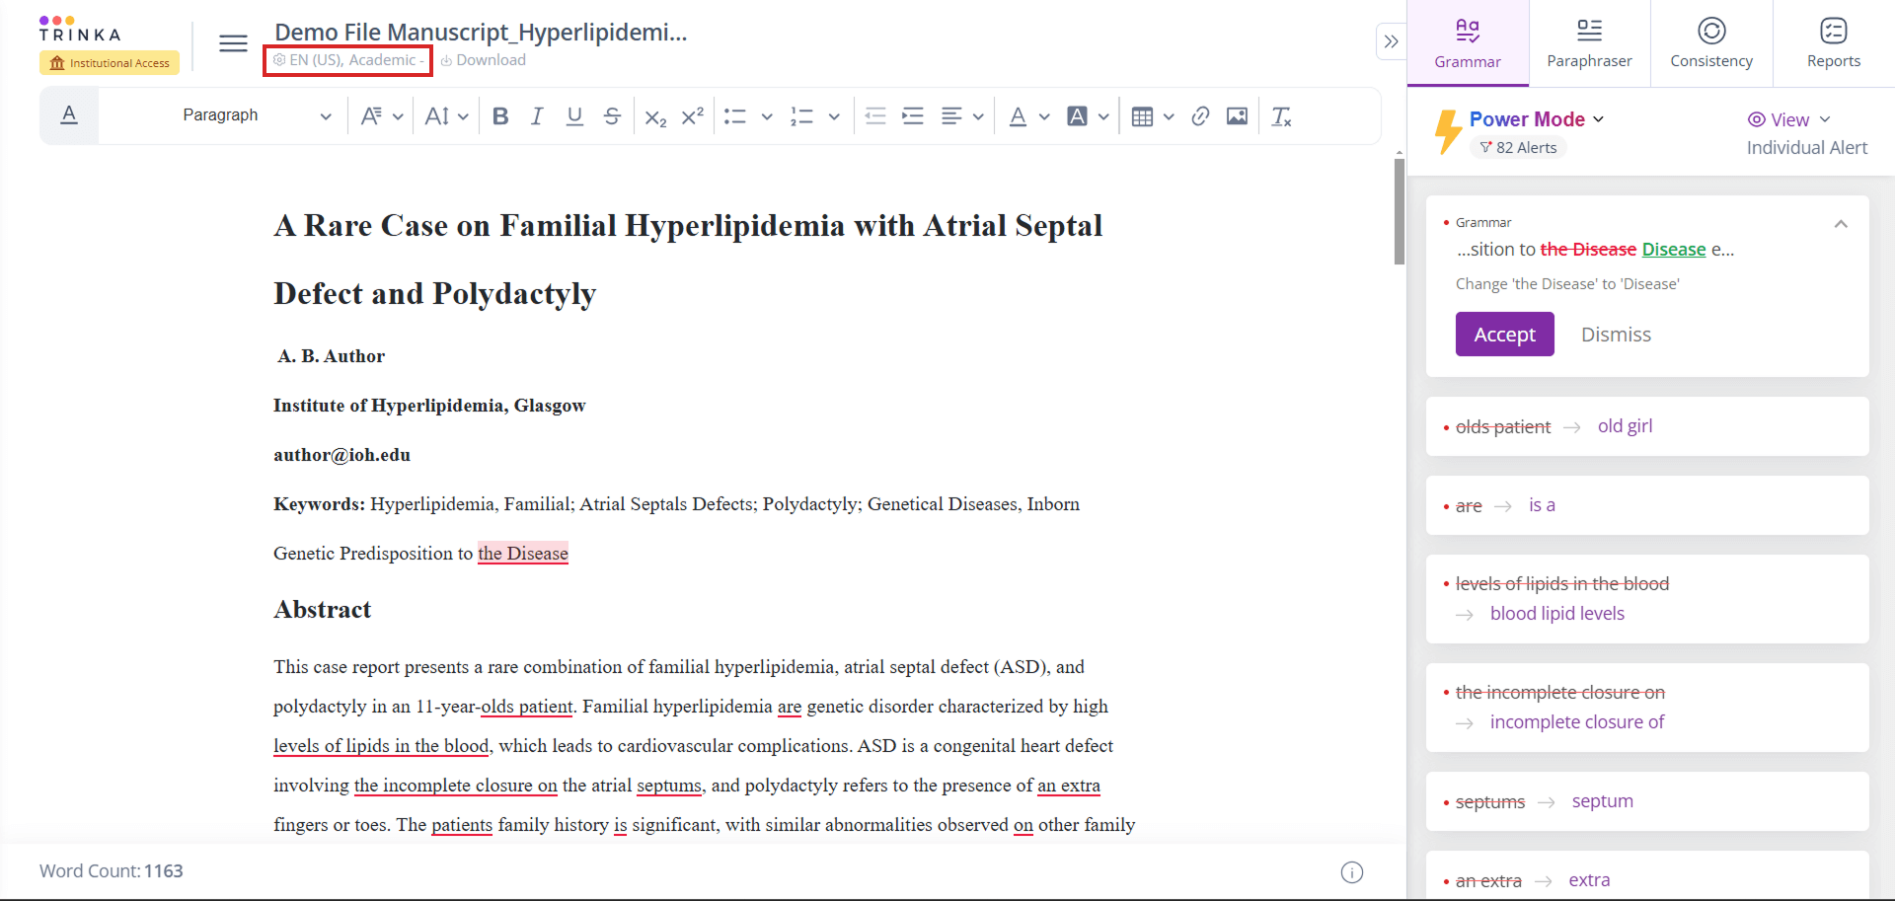Open the Power Mode dropdown
This screenshot has width=1895, height=901.
(1537, 119)
